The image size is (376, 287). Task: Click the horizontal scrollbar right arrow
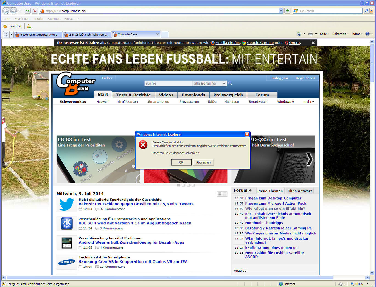(x=367, y=278)
